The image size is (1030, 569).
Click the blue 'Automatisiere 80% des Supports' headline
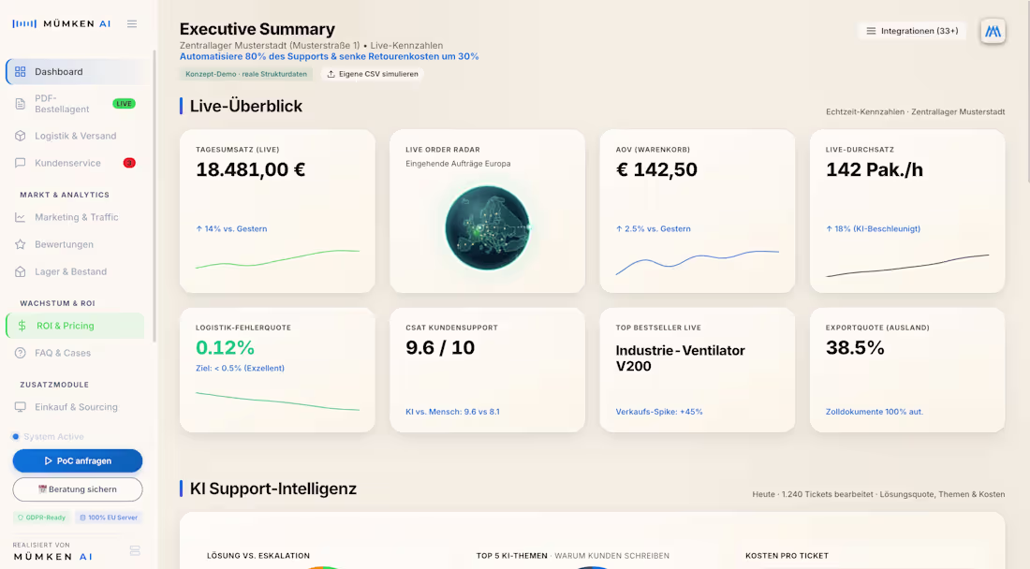click(329, 56)
